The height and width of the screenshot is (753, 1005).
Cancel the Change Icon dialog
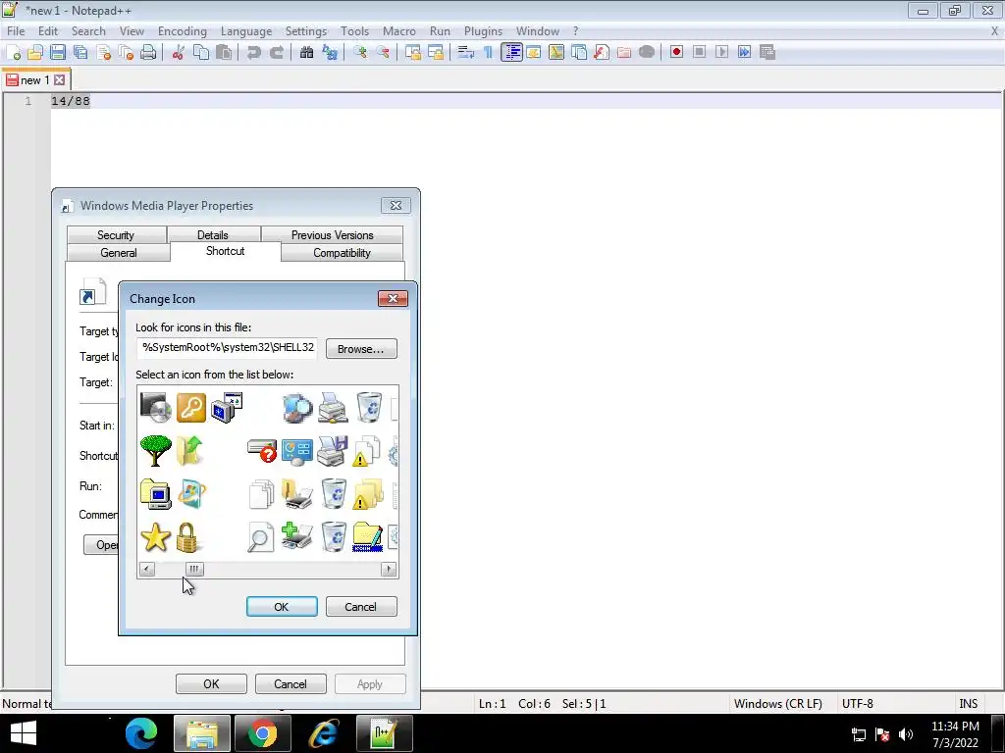[361, 606]
